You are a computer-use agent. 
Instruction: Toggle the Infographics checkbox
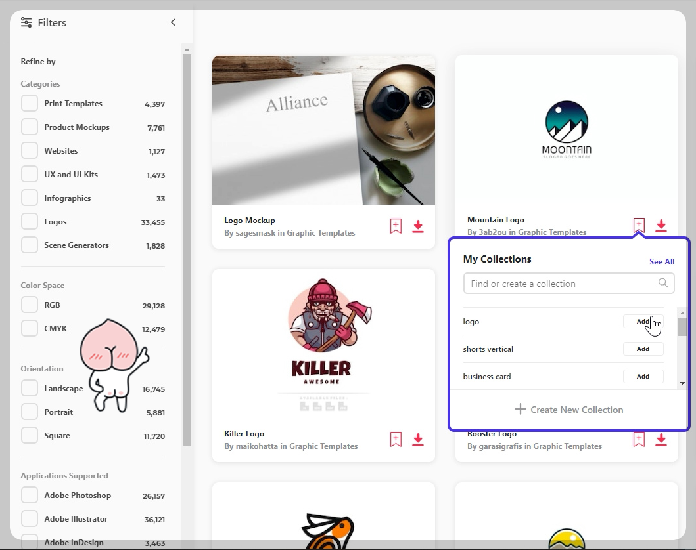(30, 198)
